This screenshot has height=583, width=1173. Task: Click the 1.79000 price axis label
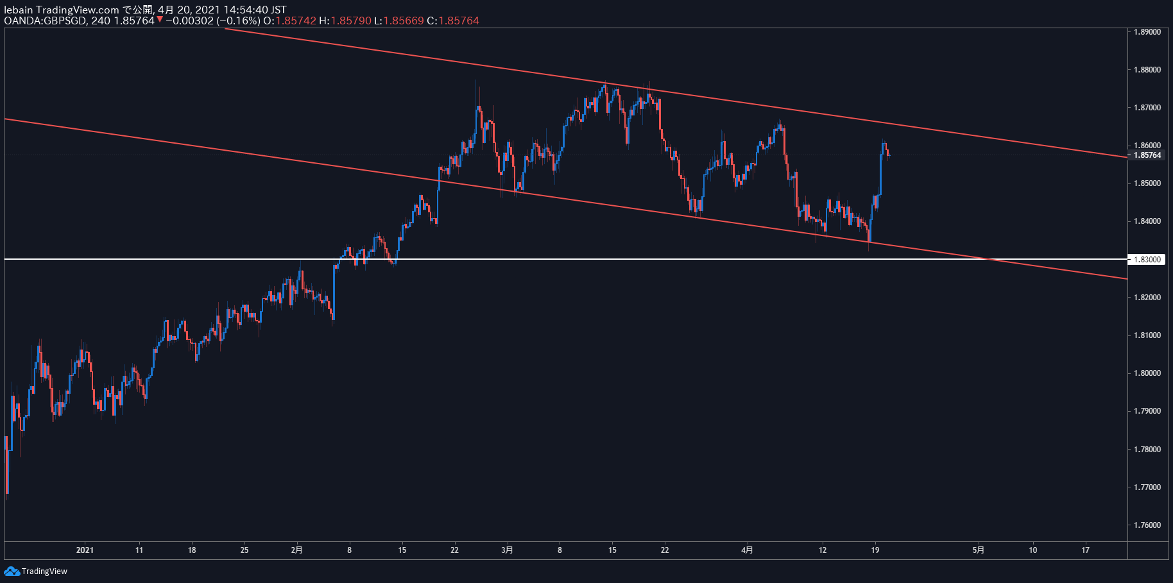1147,411
